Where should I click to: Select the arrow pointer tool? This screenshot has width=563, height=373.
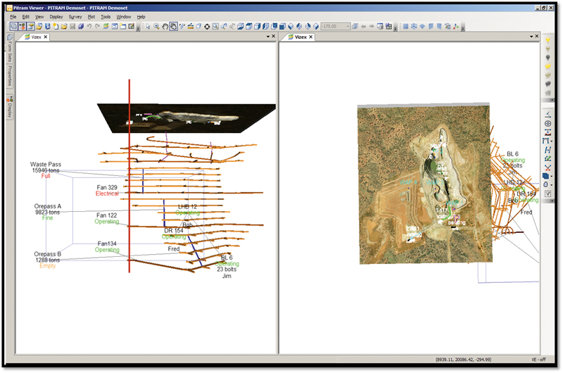(148, 27)
